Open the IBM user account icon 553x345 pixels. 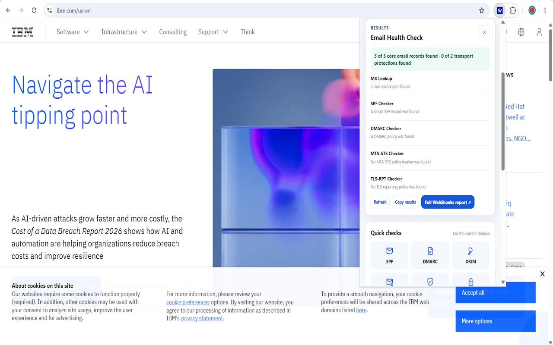[x=539, y=32]
